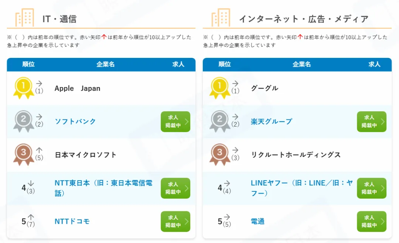Click 求人掲載中 button for ソフトバンク
This screenshot has height=243, width=399.
(x=175, y=121)
